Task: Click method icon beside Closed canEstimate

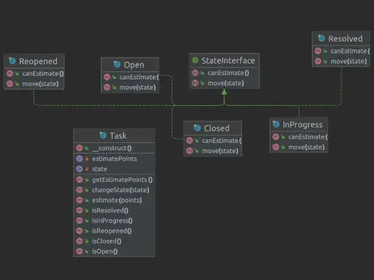Action: pos(190,141)
